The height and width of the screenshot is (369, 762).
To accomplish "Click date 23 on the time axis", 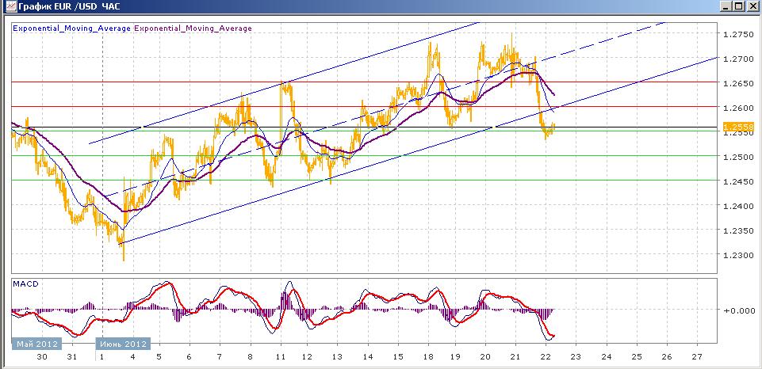I will [x=576, y=357].
